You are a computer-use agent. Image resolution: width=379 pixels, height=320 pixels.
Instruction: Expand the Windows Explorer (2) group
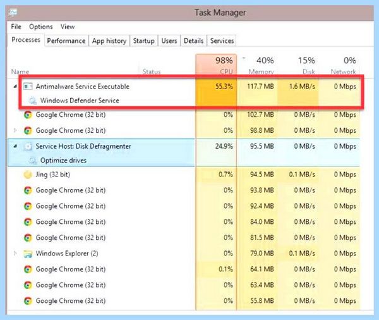pyautogui.click(x=15, y=254)
